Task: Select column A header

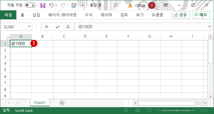Action: click(x=21, y=37)
